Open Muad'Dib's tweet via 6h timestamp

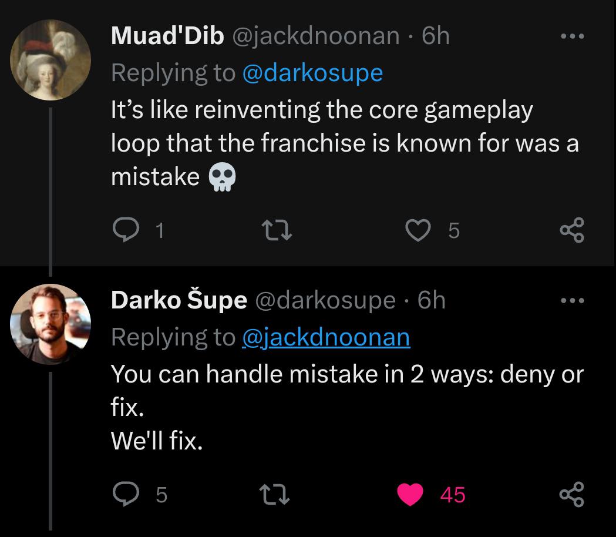tap(436, 36)
